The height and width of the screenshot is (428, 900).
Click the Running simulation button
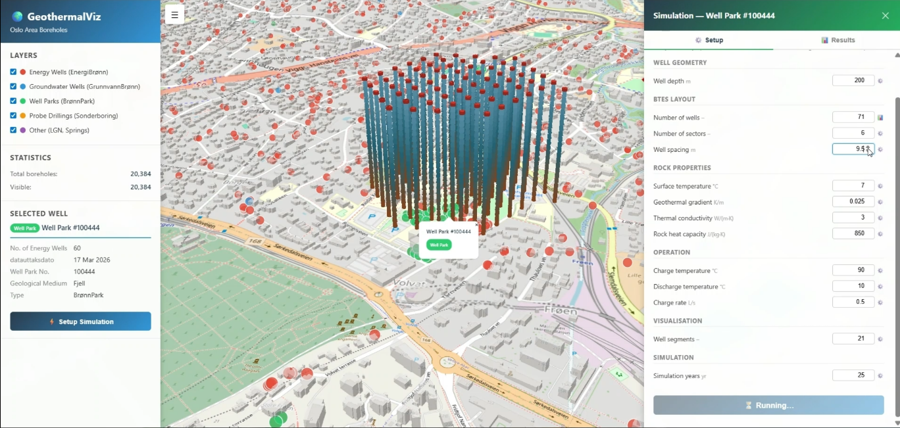pyautogui.click(x=768, y=406)
